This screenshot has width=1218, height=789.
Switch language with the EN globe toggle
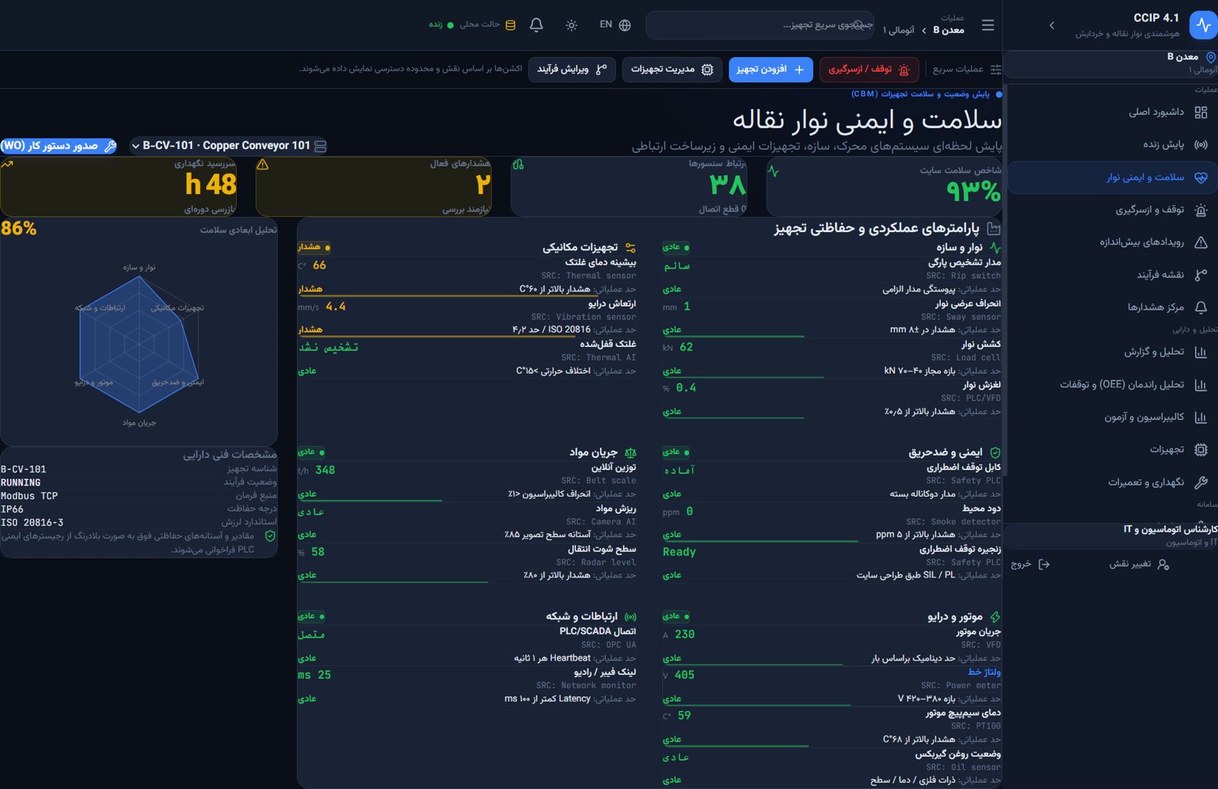click(x=615, y=25)
